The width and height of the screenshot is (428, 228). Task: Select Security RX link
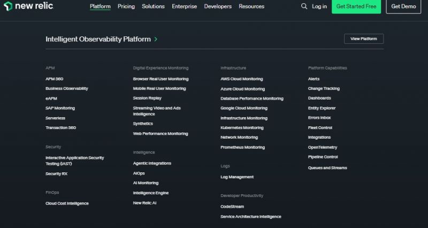56,173
